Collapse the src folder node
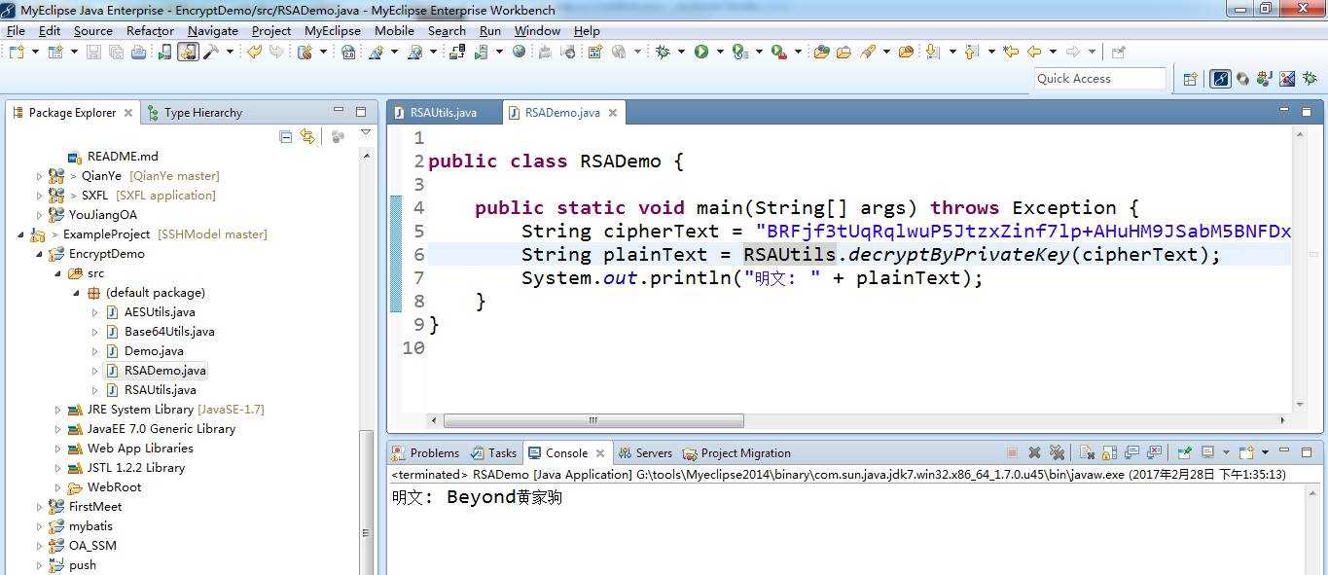The height and width of the screenshot is (575, 1328). [58, 273]
